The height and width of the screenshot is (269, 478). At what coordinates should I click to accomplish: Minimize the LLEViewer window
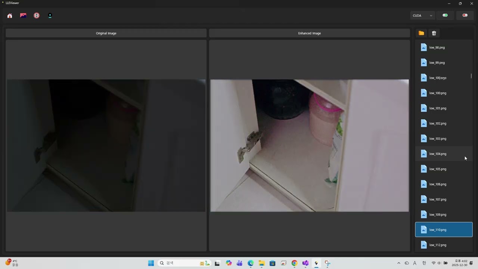point(449,3)
